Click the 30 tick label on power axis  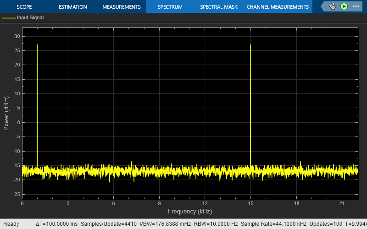(17, 36)
